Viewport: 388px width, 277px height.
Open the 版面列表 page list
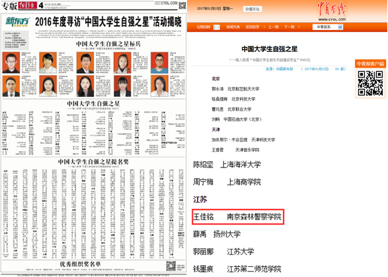232,28
